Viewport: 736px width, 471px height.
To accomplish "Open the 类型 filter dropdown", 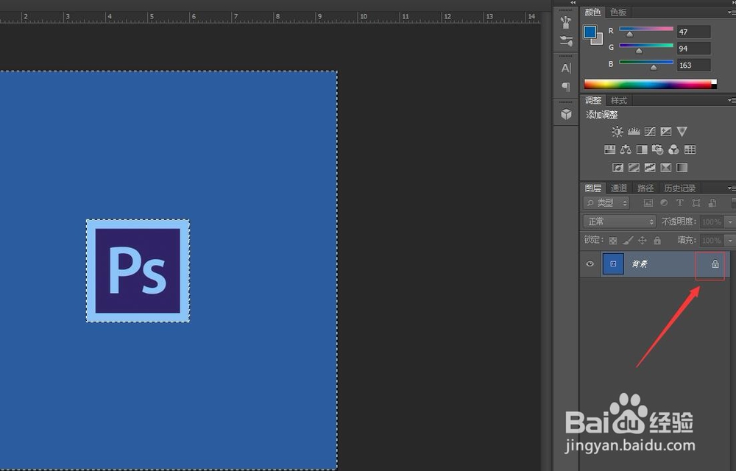I will click(606, 202).
